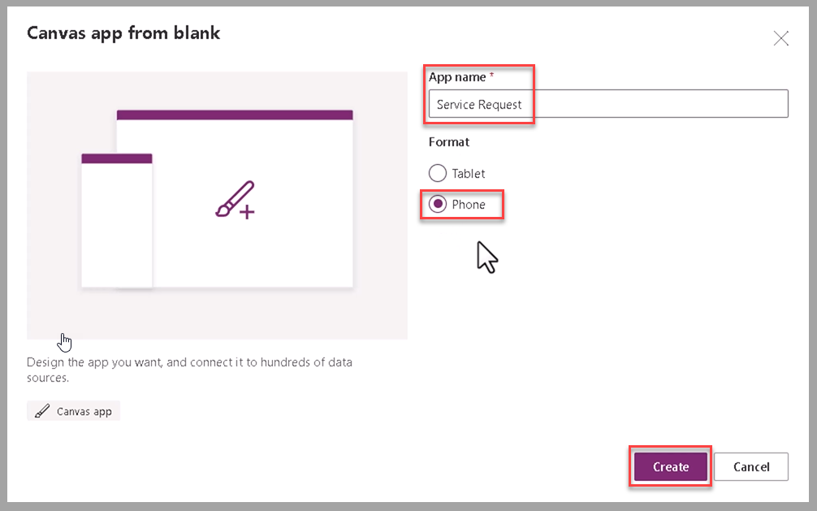Click the Cancel button
This screenshot has width=817, height=511.
pyautogui.click(x=750, y=466)
